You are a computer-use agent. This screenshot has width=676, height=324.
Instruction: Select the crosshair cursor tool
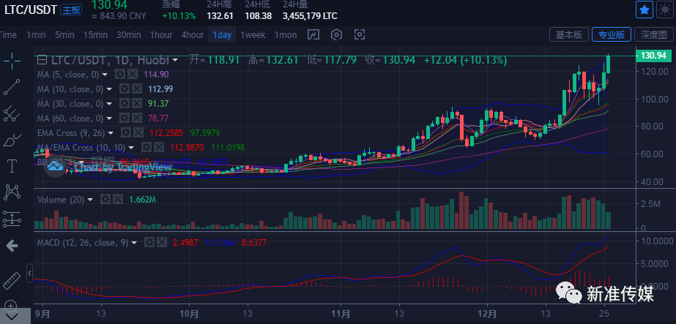point(12,61)
